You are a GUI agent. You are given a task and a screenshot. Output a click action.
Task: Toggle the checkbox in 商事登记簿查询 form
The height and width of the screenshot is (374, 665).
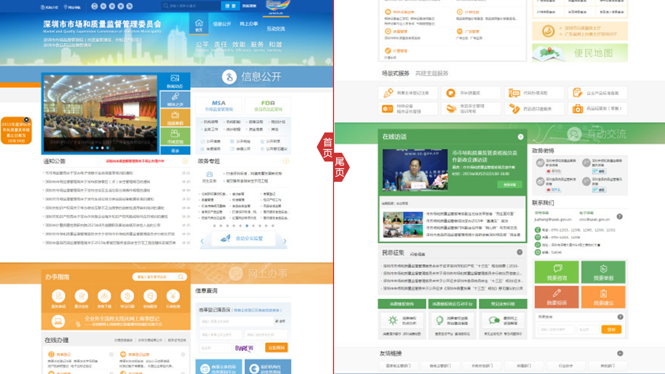[276, 321]
